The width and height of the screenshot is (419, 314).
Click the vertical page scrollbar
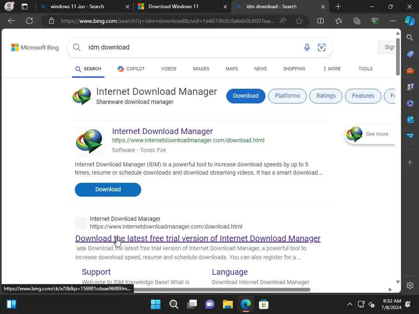[x=398, y=56]
